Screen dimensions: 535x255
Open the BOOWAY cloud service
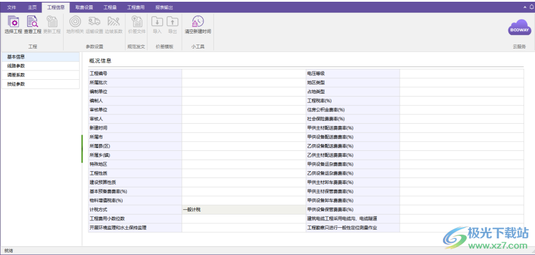tap(519, 28)
